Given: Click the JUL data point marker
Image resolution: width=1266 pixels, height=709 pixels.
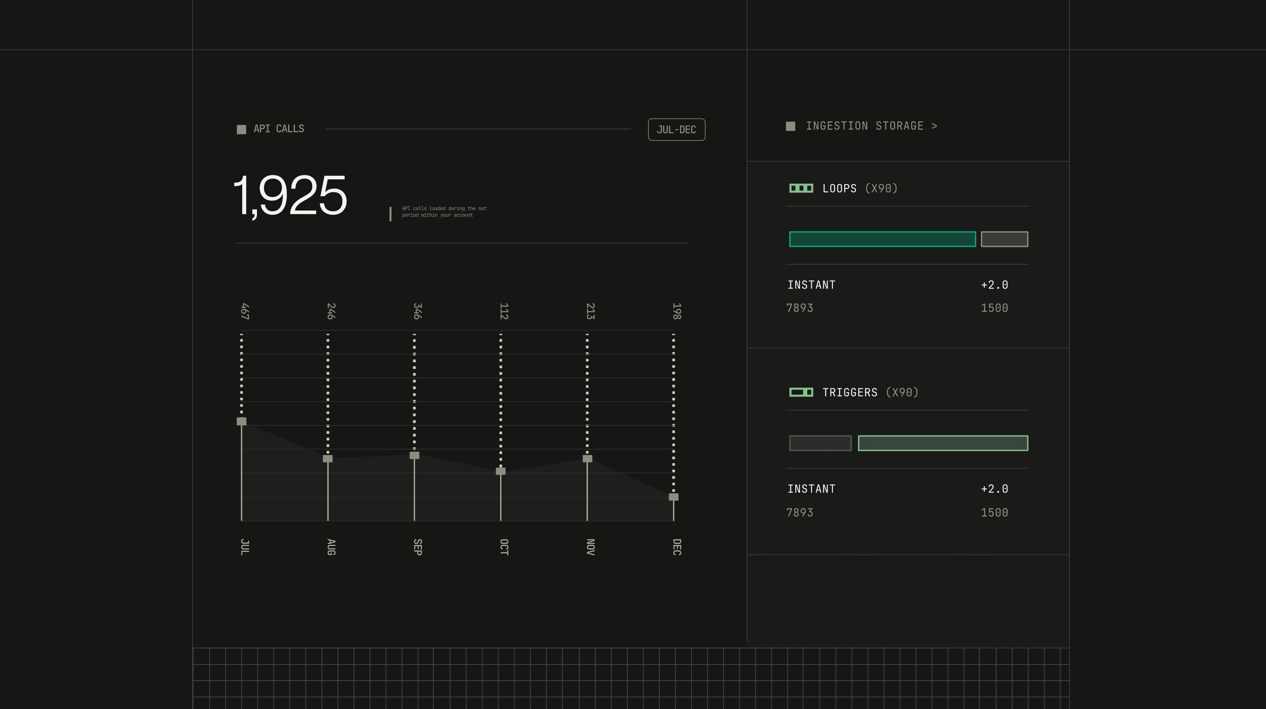Looking at the screenshot, I should [241, 421].
